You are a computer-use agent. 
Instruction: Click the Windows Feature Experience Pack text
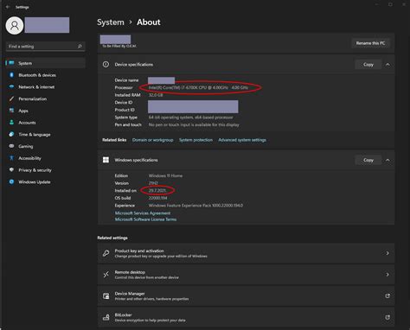195,206
